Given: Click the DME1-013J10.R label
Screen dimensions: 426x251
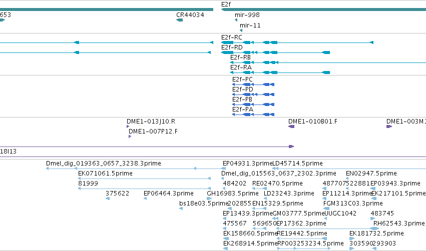Looking at the screenshot, I should (x=151, y=121).
